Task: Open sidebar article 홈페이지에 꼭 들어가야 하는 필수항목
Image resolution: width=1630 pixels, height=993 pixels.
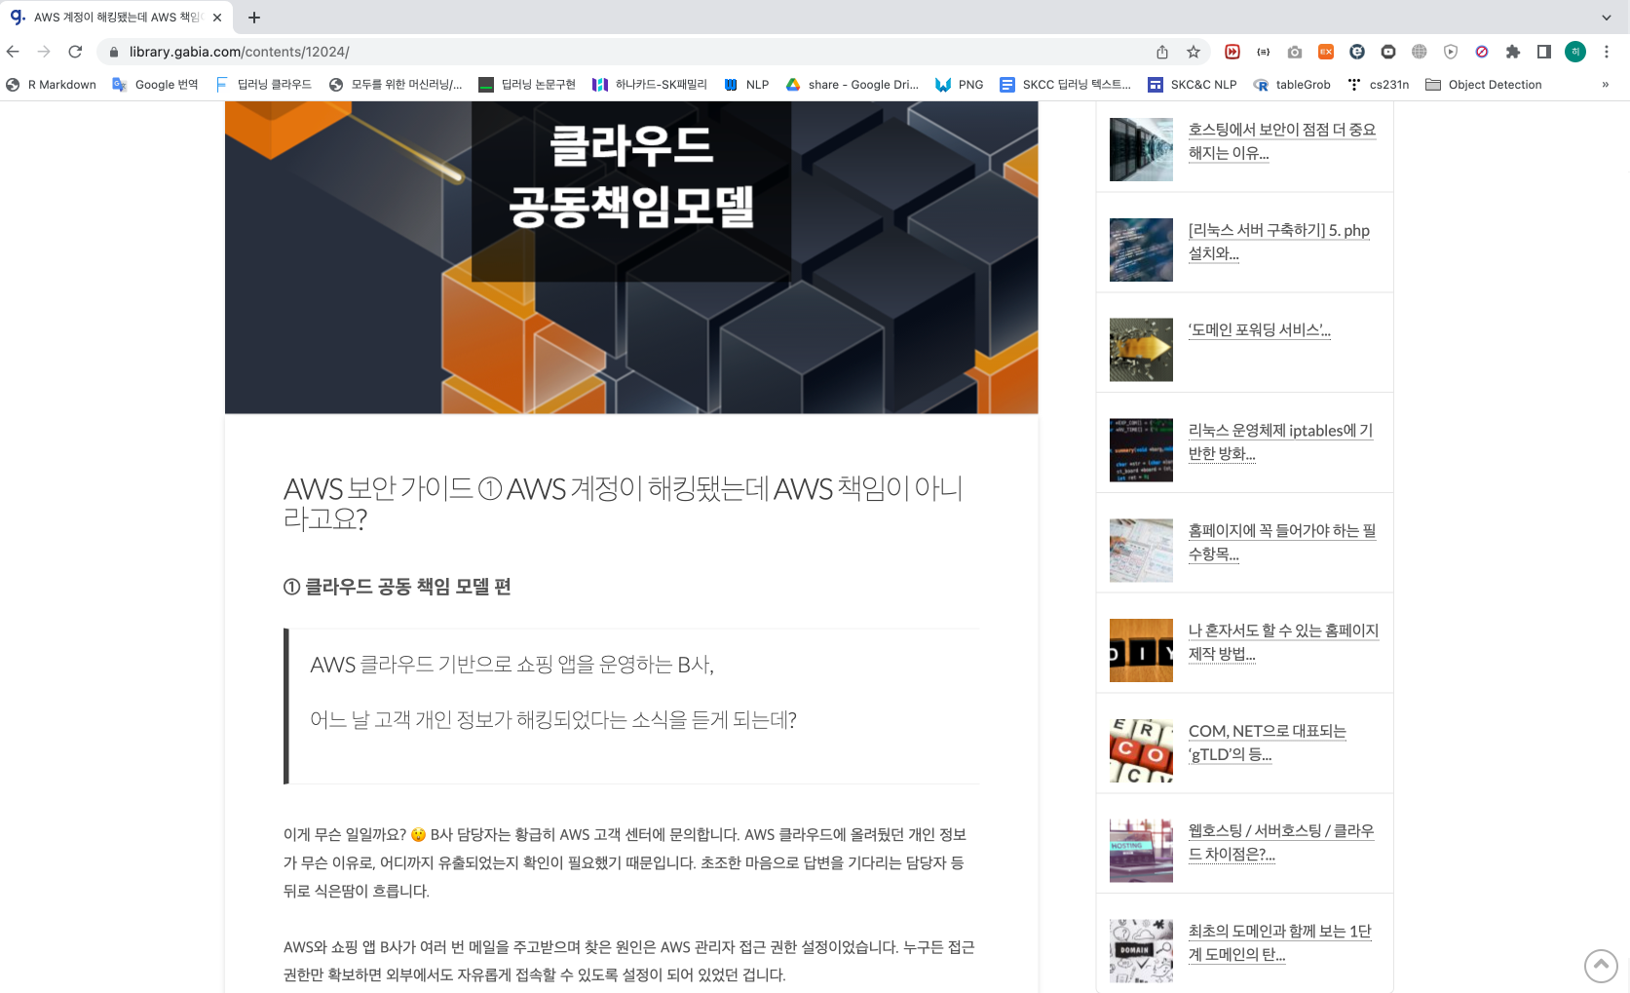Action: (1282, 542)
